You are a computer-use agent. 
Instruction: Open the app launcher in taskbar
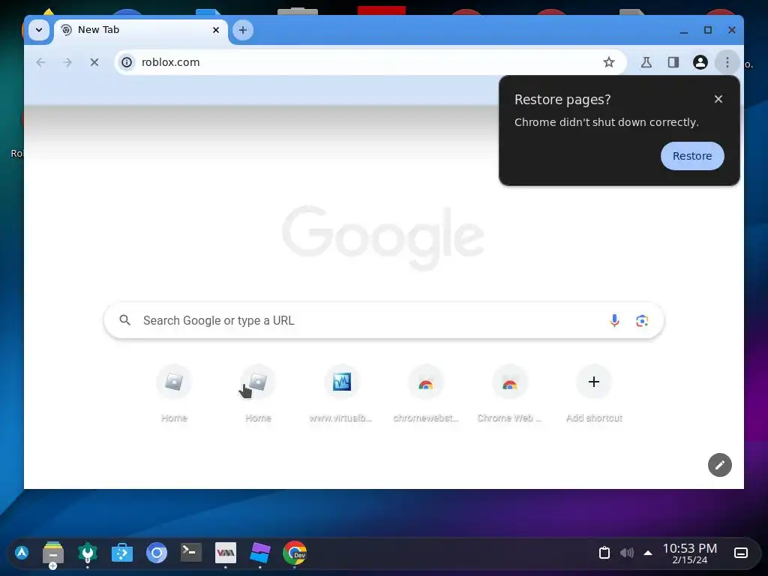pos(22,553)
